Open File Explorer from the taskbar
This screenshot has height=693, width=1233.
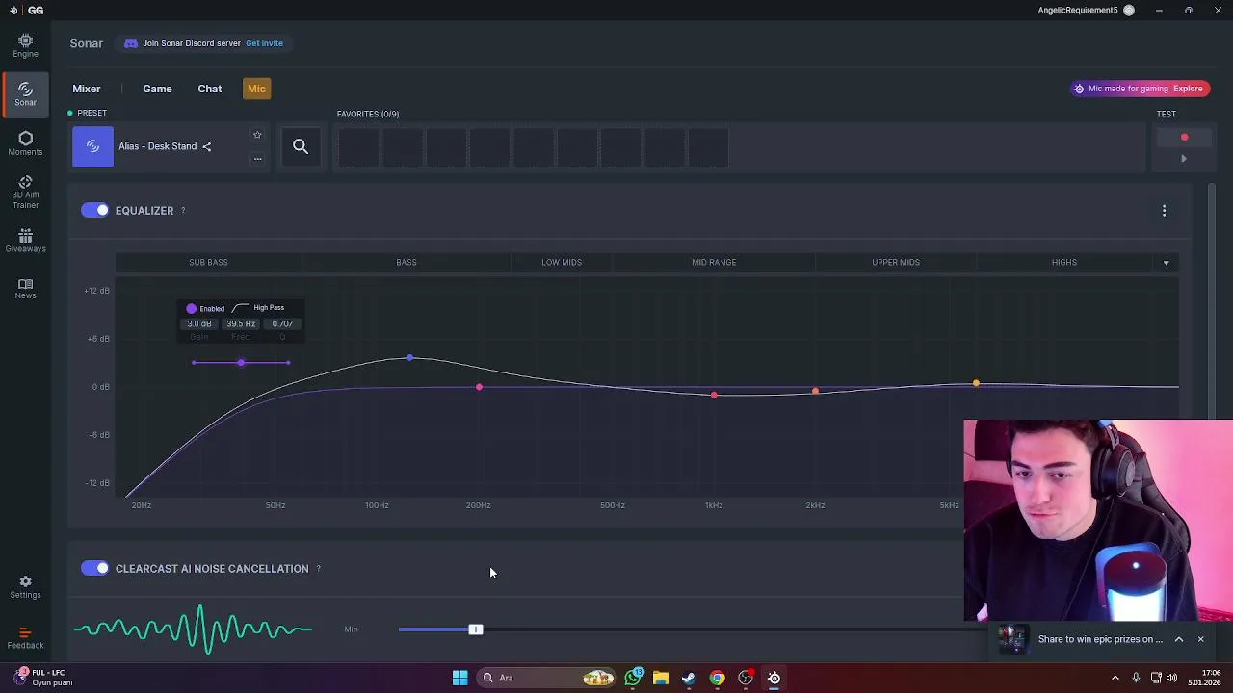click(661, 678)
